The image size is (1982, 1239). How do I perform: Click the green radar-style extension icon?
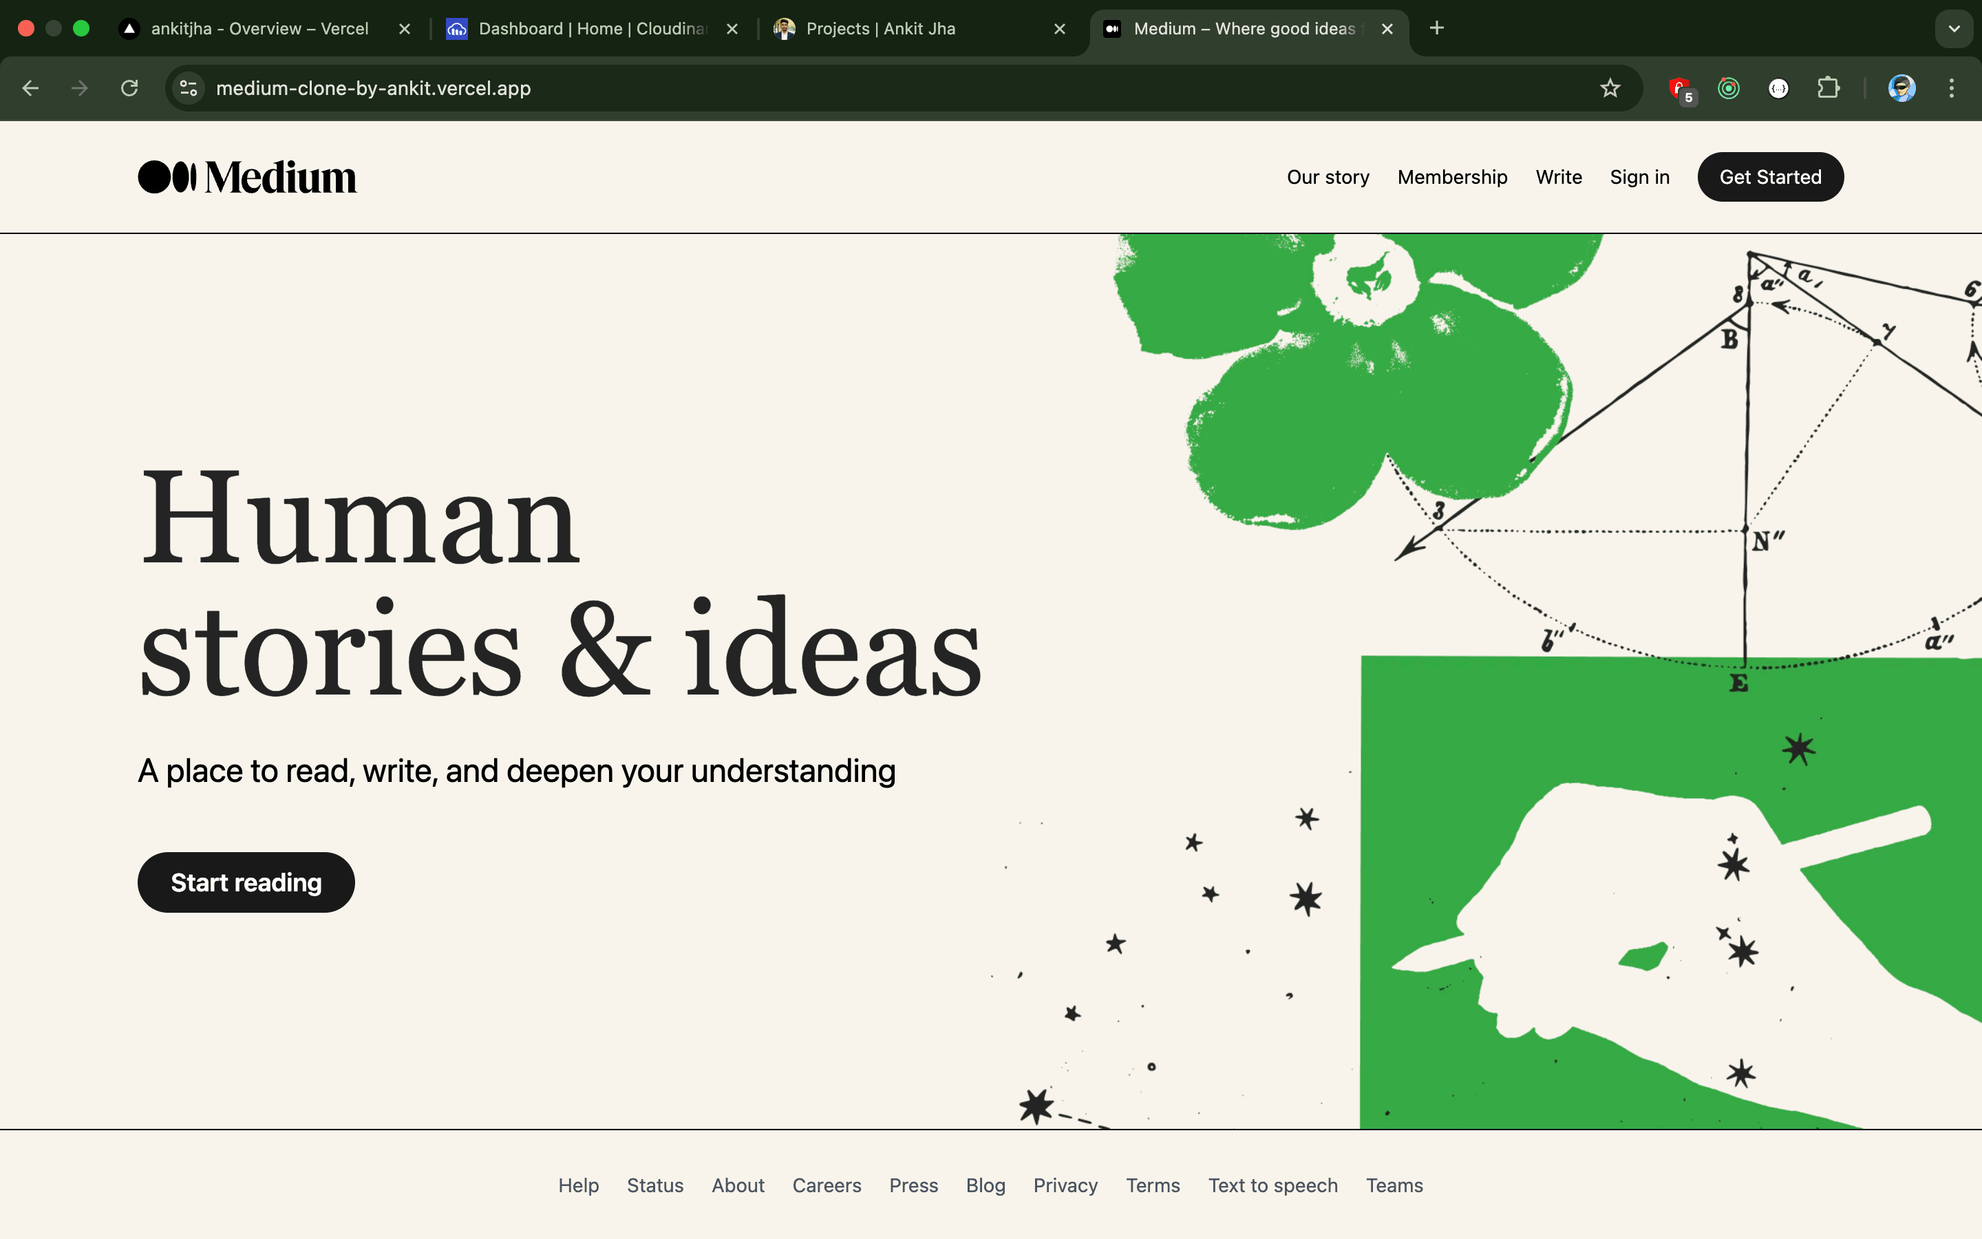(1729, 87)
